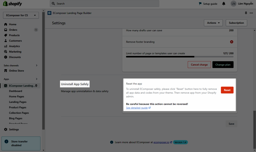
Task: Open Product Pages in sidebar
Action: pyautogui.click(x=18, y=107)
